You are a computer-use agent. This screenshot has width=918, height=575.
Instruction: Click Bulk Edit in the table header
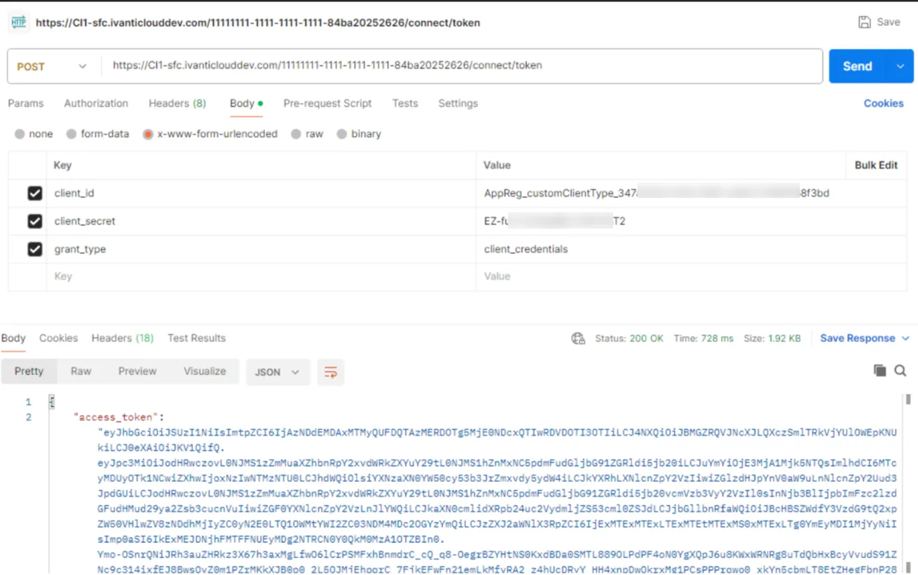tap(876, 165)
